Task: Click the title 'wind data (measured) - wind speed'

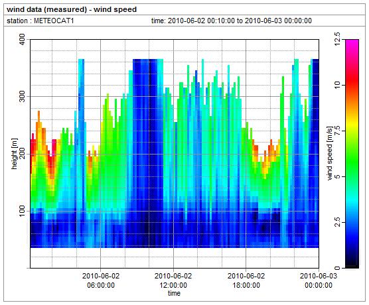Action: (72, 9)
